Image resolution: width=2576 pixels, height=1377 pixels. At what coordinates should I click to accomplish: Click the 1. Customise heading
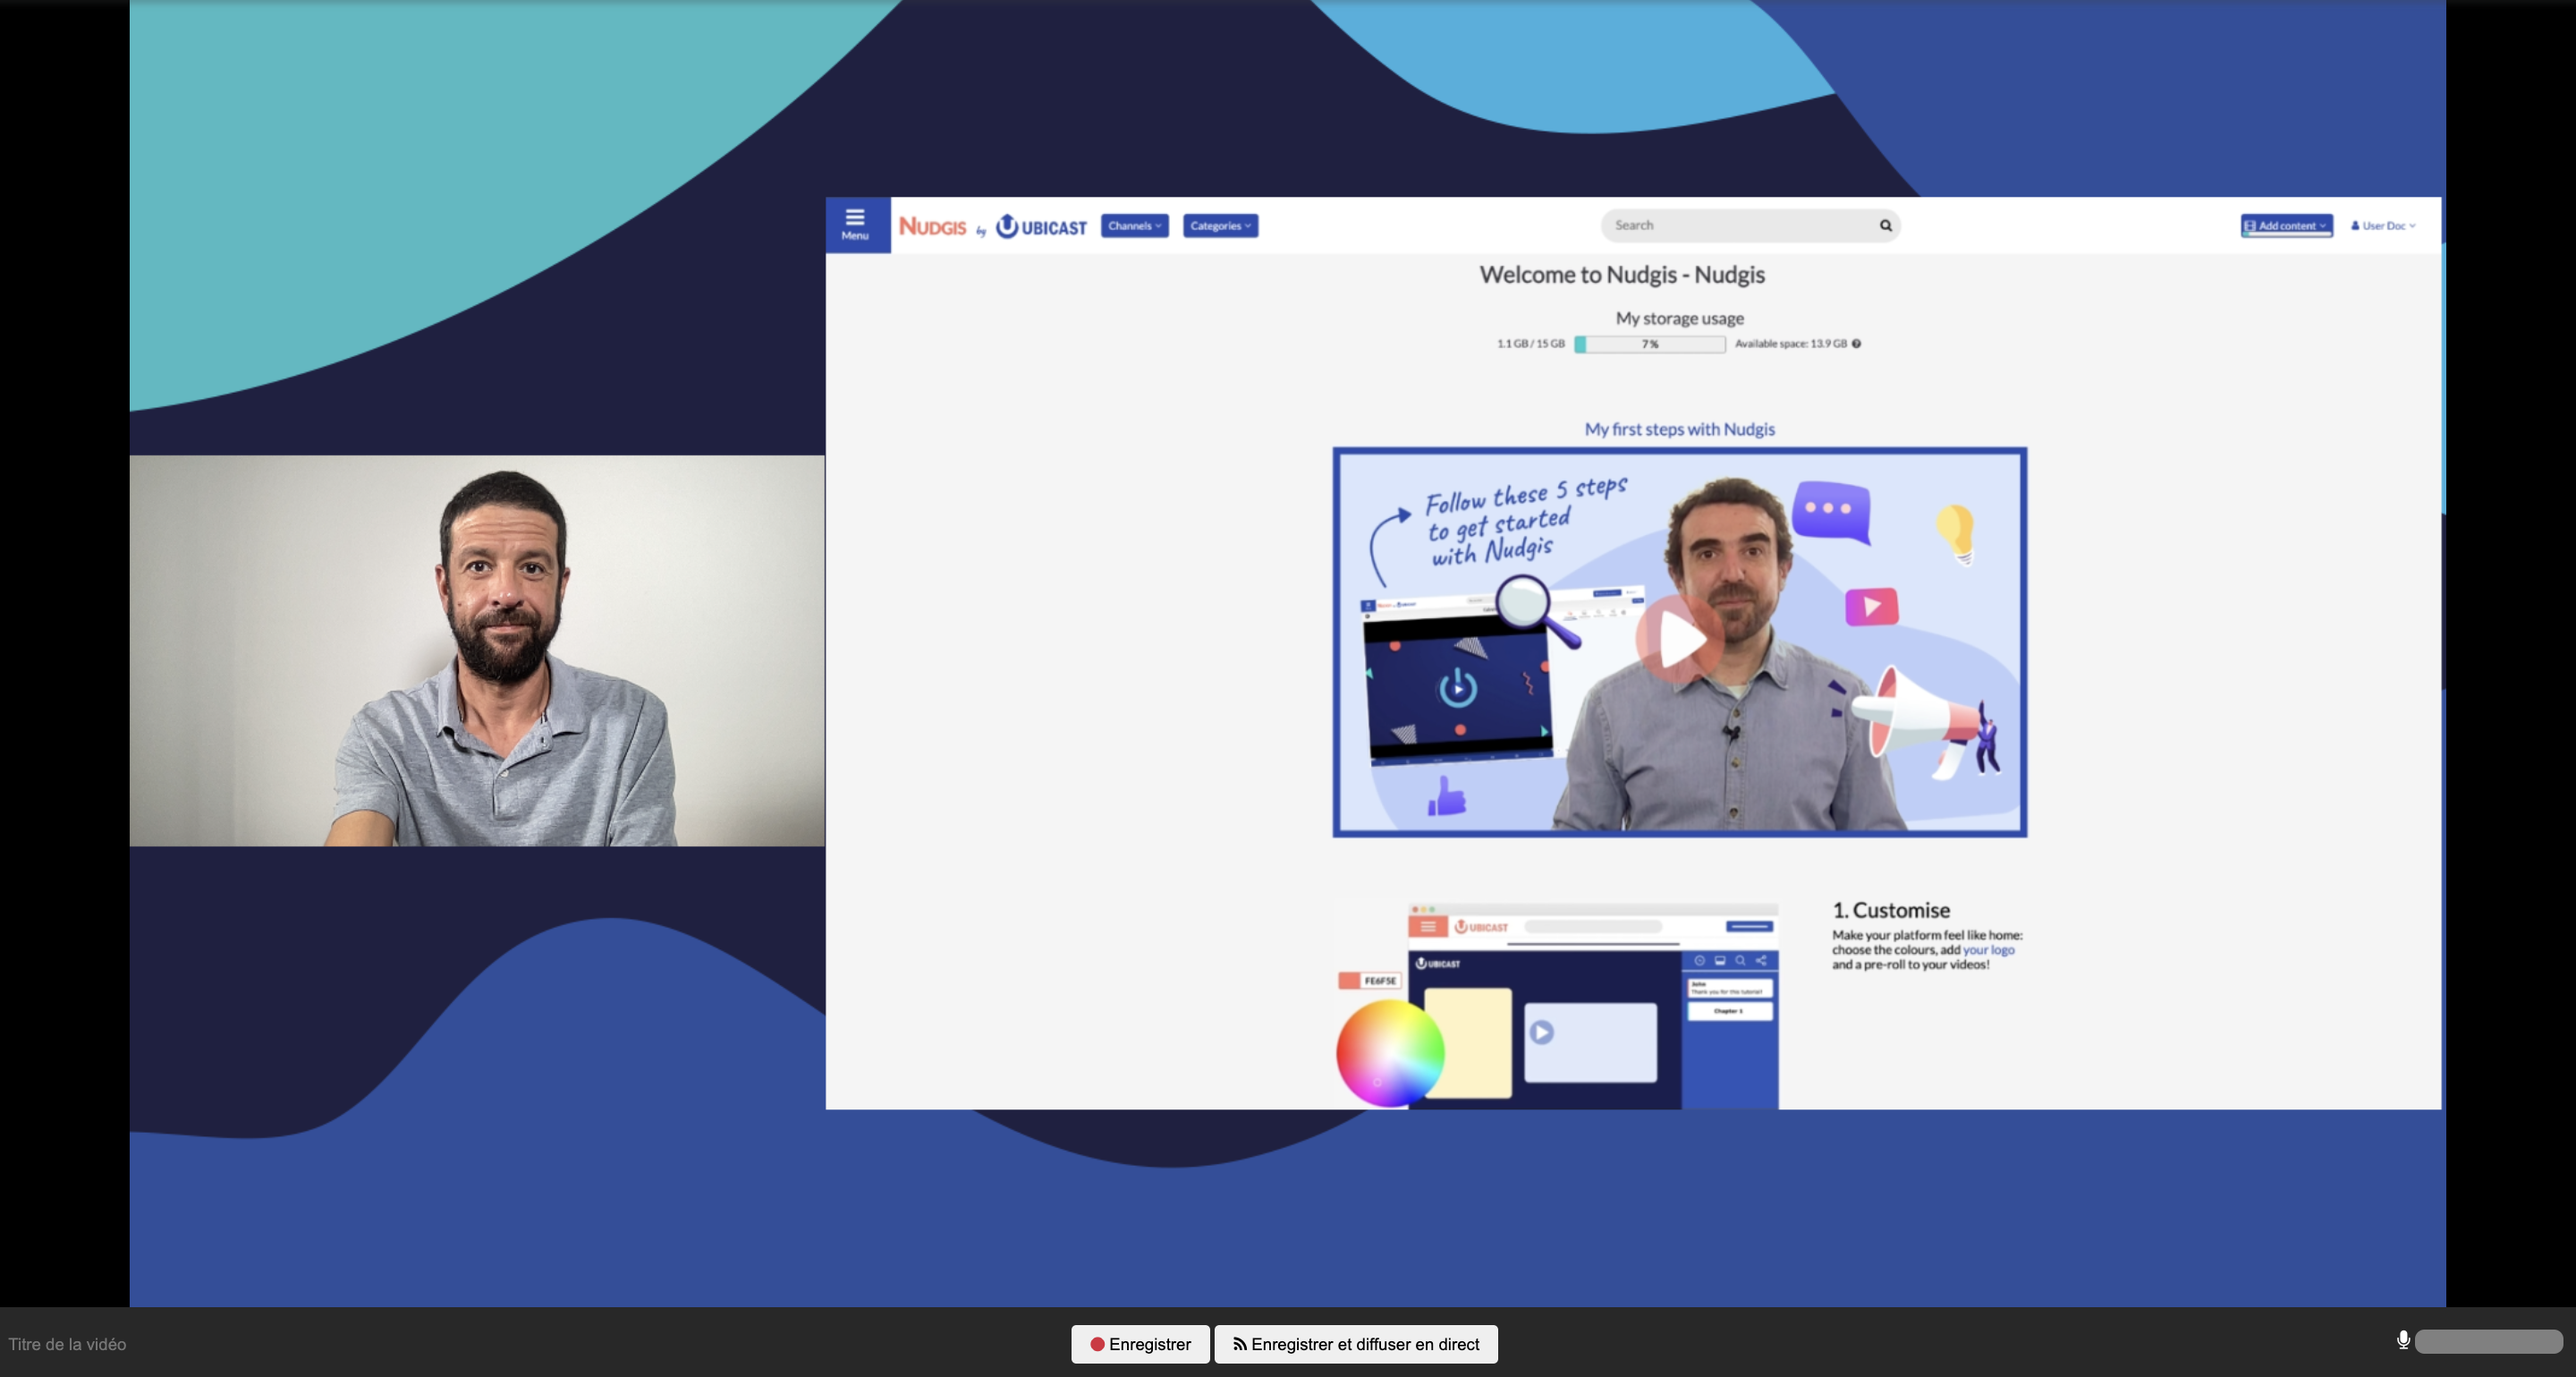(x=1891, y=910)
